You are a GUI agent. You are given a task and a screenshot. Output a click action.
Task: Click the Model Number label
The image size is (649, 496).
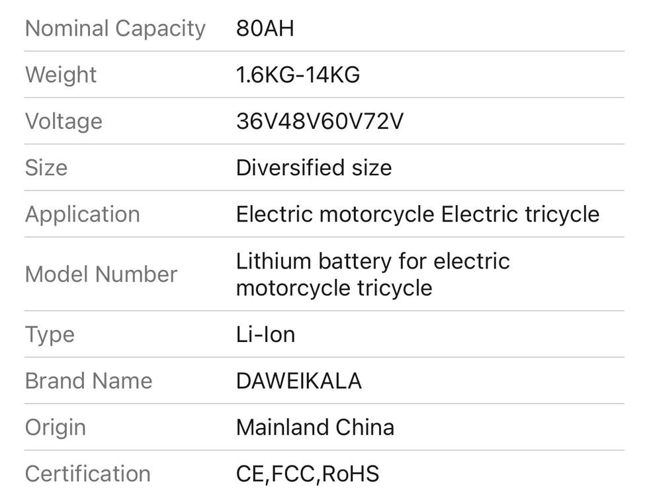pos(101,274)
